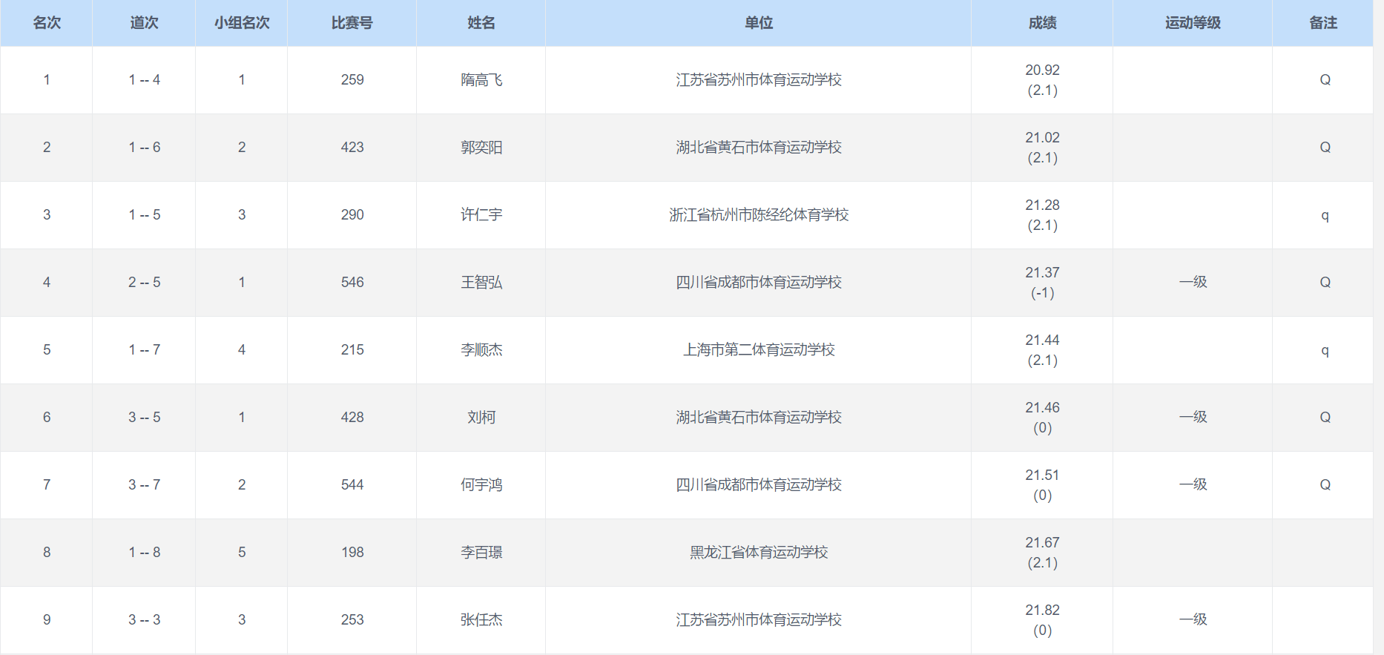
Task: Click result 21.51 (0)
Action: point(1042,485)
